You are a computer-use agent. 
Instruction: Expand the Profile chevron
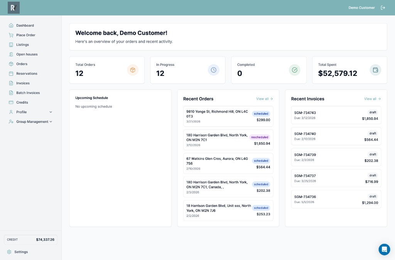51,112
